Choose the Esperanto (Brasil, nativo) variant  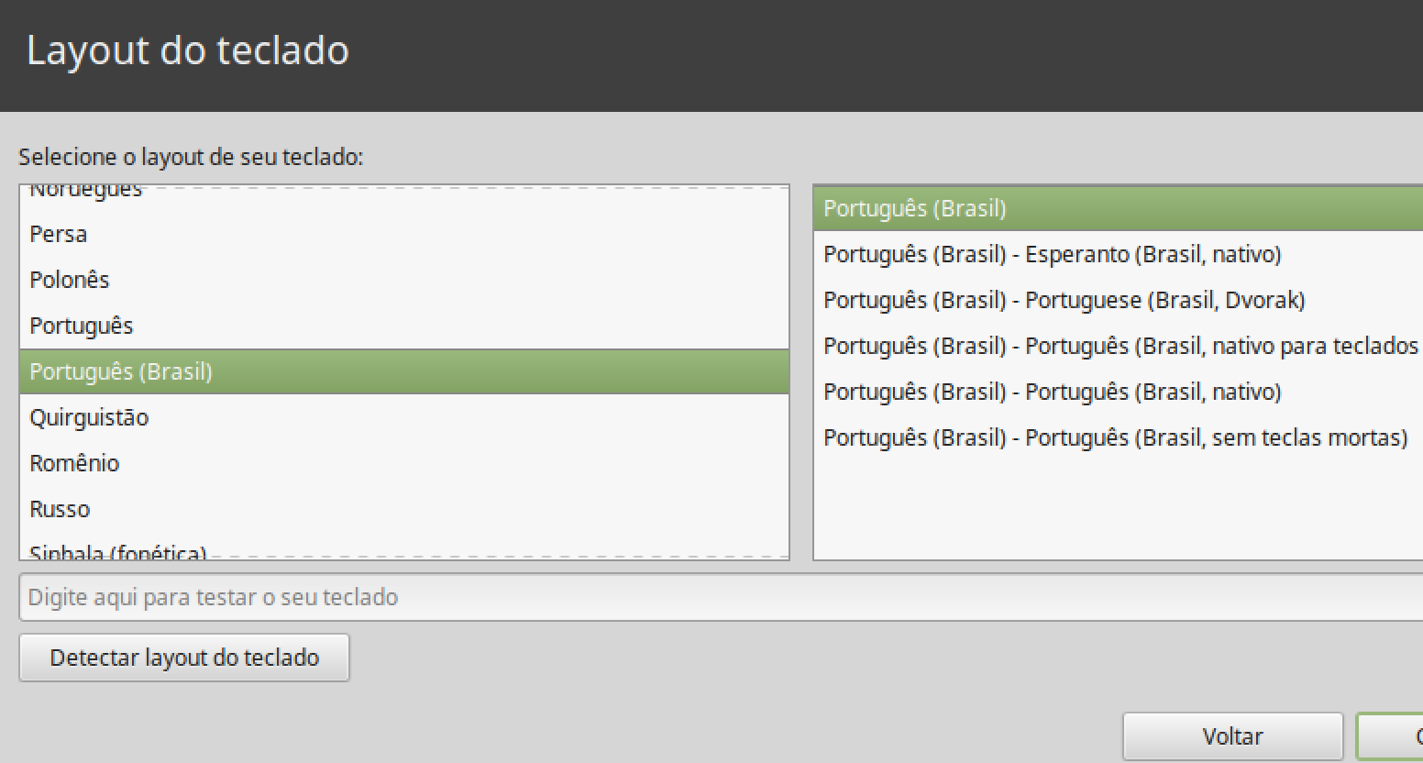(1052, 254)
